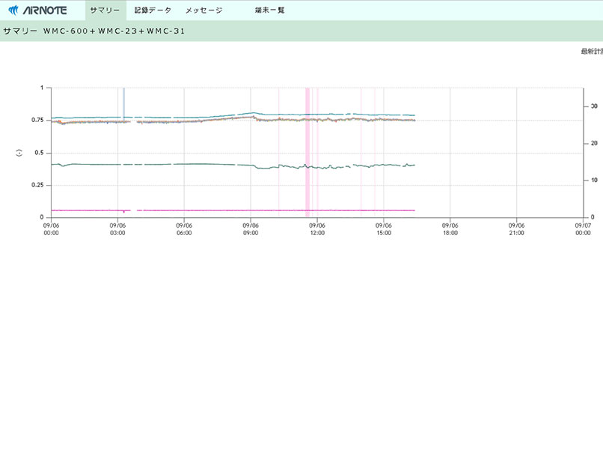Switch to the サマリー tab
The width and height of the screenshot is (603, 453).
(105, 10)
